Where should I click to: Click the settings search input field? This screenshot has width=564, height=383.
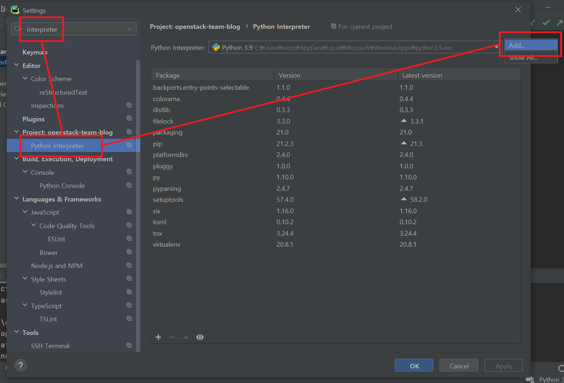(74, 29)
